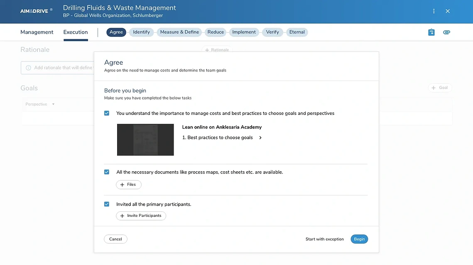473x265 pixels.
Task: Add documents with the Files button
Action: coord(129,185)
